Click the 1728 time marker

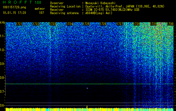(137, 24)
